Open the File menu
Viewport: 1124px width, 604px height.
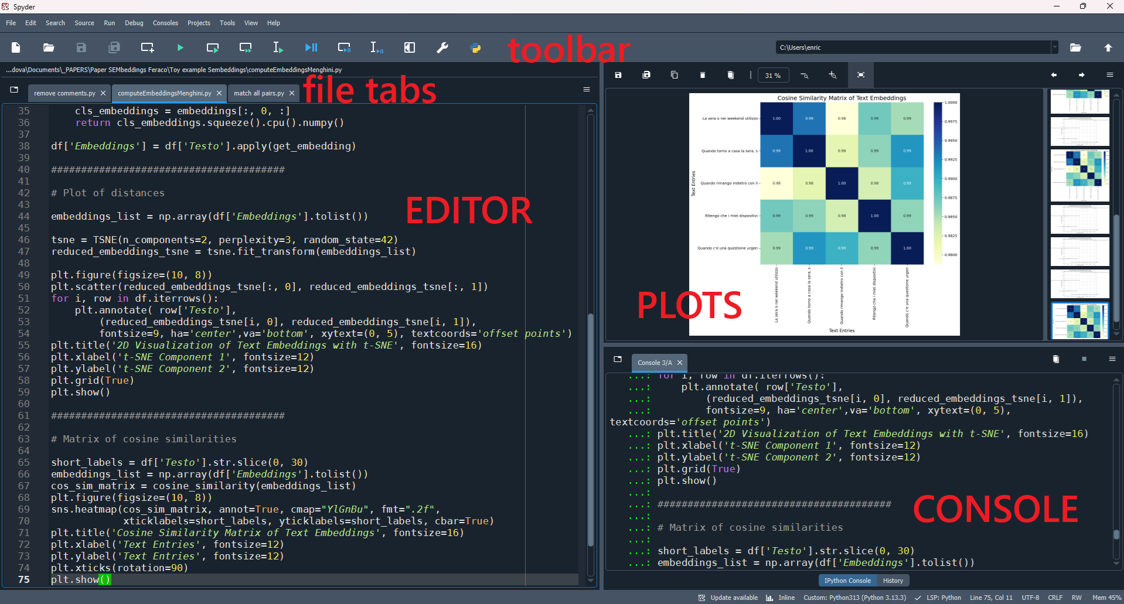point(11,23)
